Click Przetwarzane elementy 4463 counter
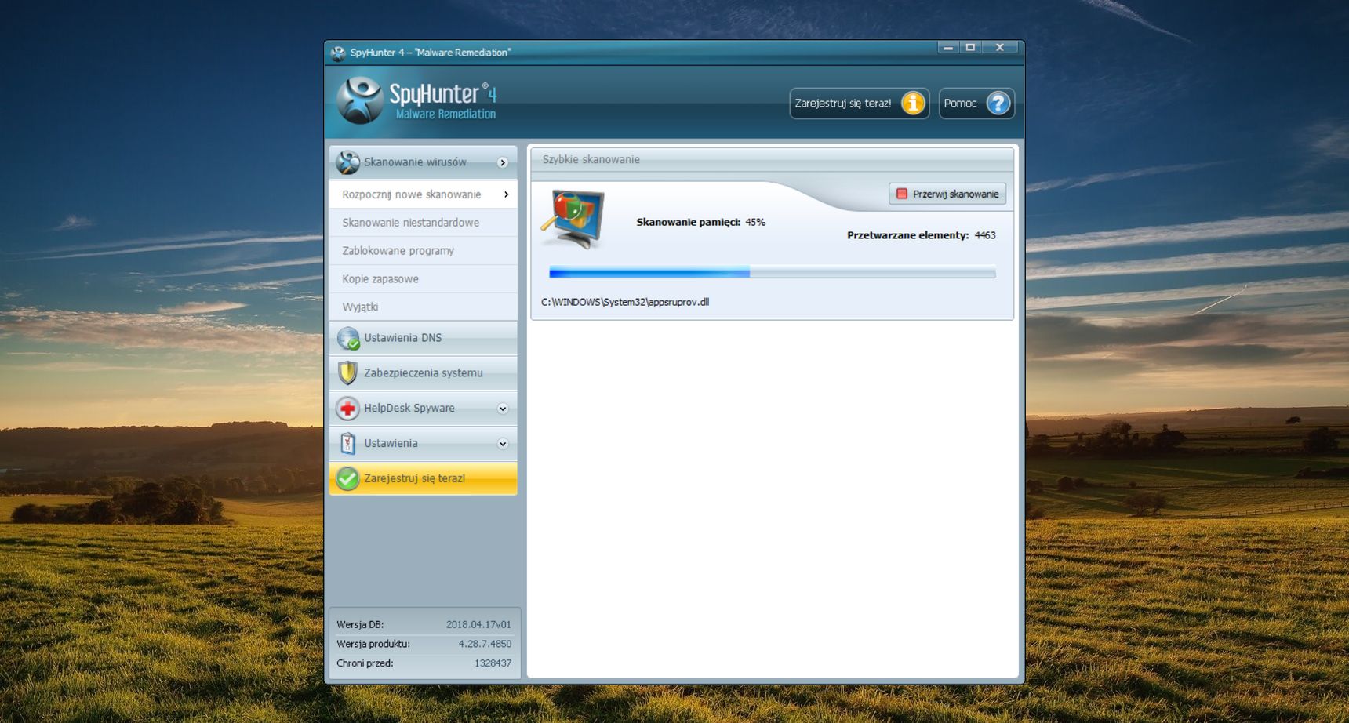1349x723 pixels. (x=921, y=235)
